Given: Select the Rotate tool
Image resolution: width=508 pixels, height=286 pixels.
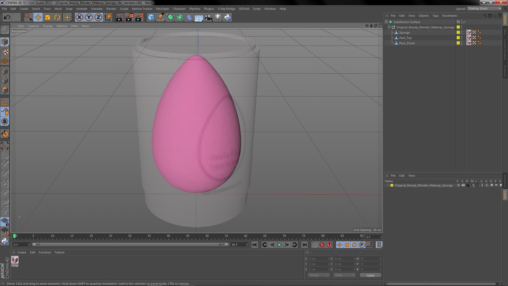Looking at the screenshot, I should 57,17.
